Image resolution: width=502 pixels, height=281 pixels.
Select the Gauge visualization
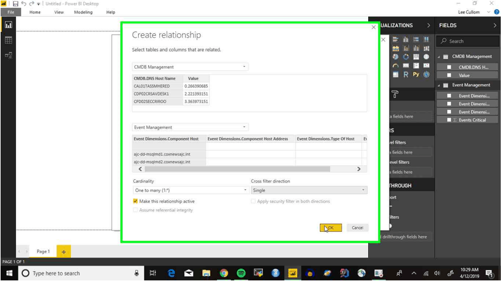(x=396, y=65)
